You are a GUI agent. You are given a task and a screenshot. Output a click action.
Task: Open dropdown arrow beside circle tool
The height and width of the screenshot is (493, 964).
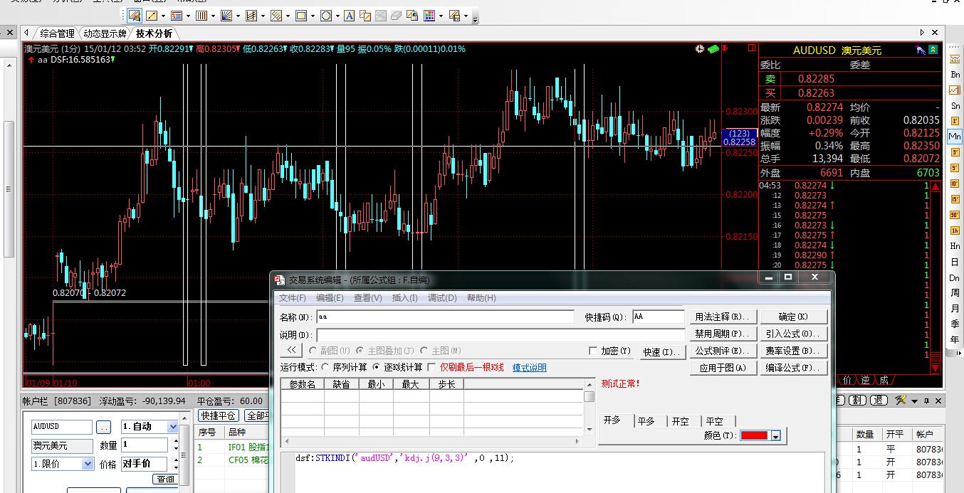click(337, 16)
